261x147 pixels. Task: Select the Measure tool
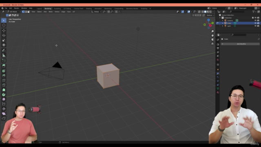(4, 55)
